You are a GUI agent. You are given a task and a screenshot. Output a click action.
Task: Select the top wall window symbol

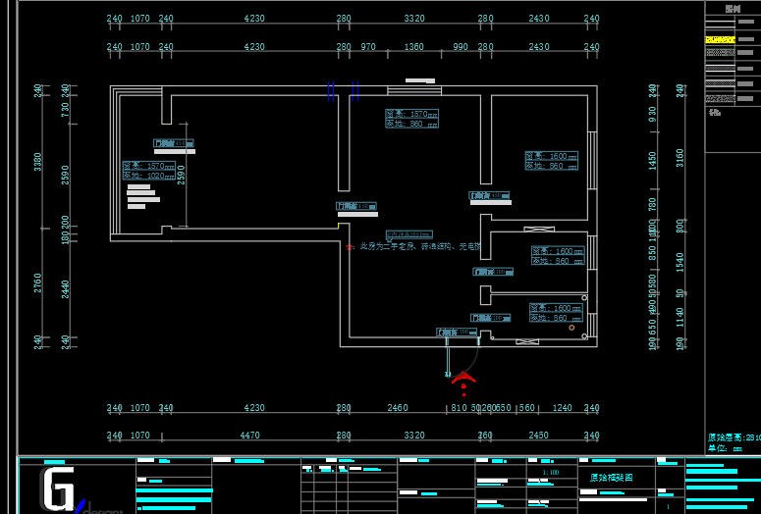(x=414, y=90)
